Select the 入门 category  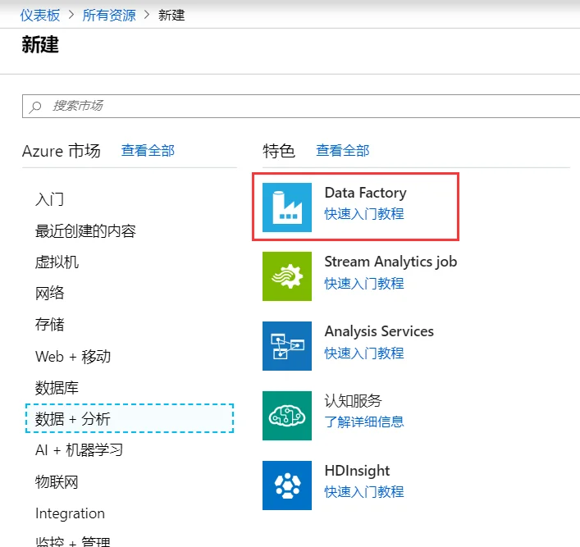point(49,199)
